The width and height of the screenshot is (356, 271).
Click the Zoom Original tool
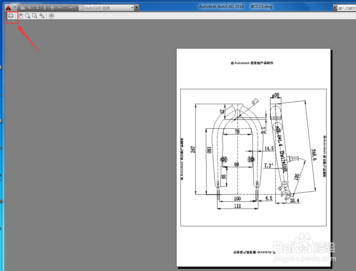click(x=42, y=16)
